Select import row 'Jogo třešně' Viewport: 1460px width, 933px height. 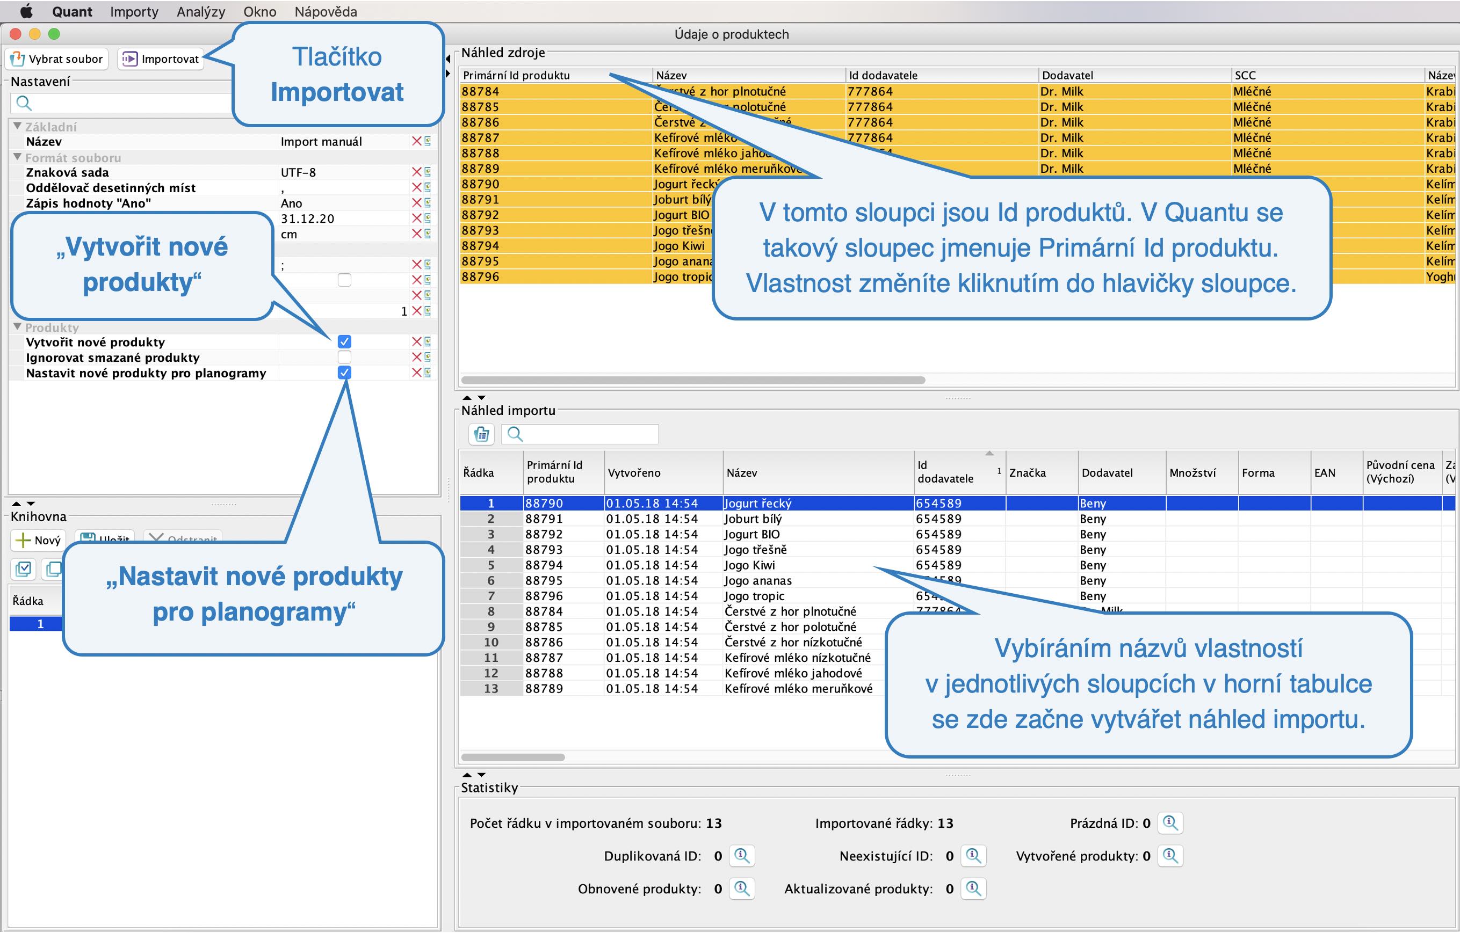tap(958, 550)
